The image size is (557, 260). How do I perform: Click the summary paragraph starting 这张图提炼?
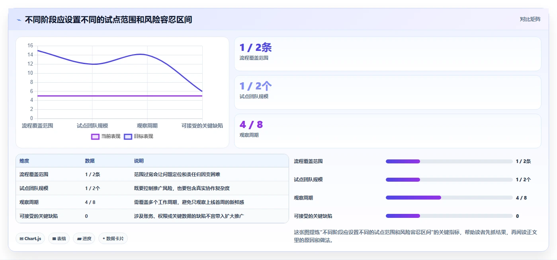click(x=416, y=236)
